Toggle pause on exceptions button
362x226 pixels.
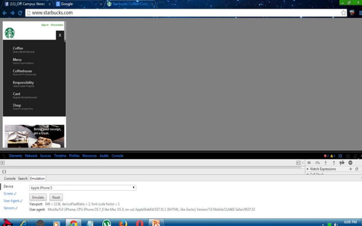350,163
